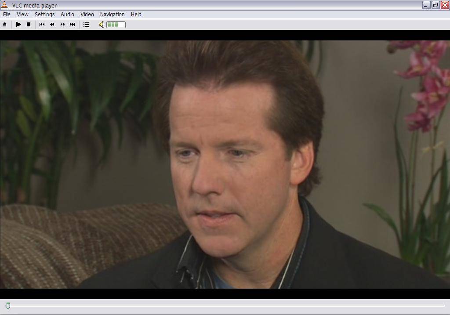The width and height of the screenshot is (450, 315).
Task: Open the Settings menu
Action: [44, 14]
